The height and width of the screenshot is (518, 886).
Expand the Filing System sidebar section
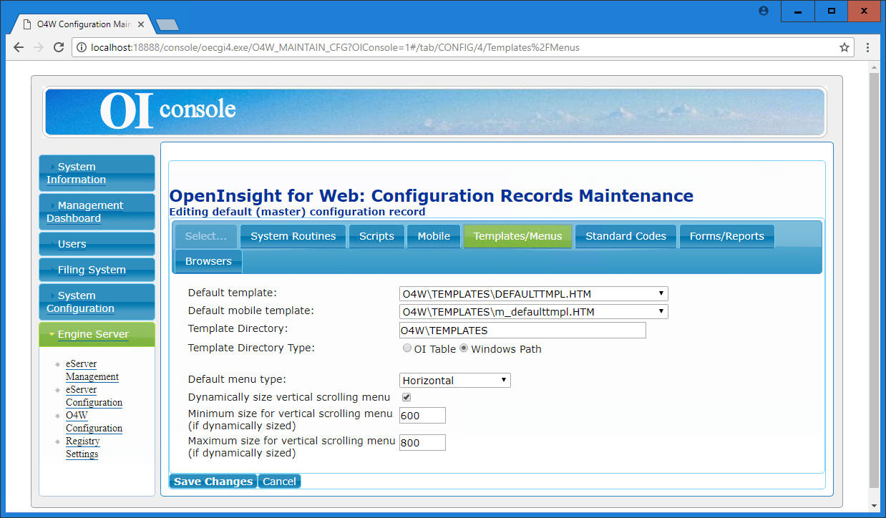coord(97,270)
